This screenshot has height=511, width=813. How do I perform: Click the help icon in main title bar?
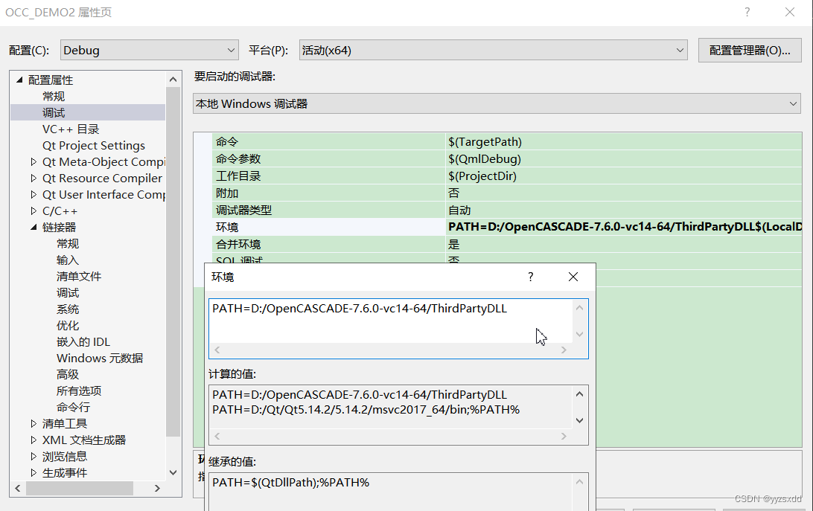pos(747,12)
